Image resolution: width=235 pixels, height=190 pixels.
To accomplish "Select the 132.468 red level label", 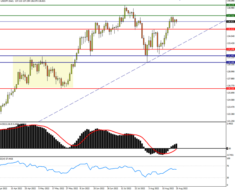I will point(230,49).
